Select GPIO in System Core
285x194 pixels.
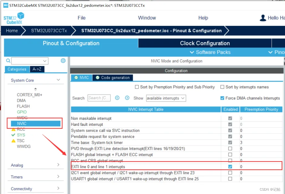point(22,112)
